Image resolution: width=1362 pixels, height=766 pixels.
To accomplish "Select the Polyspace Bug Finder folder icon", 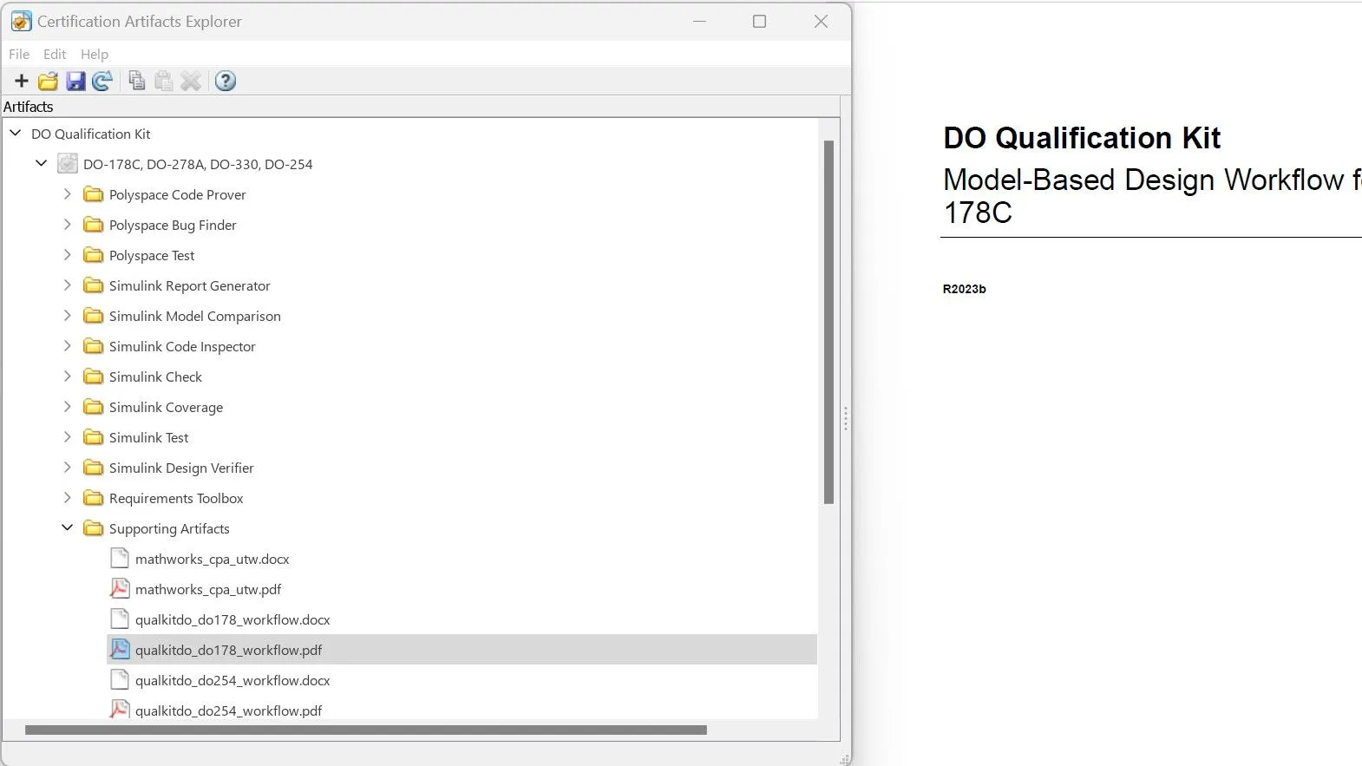I will point(93,225).
